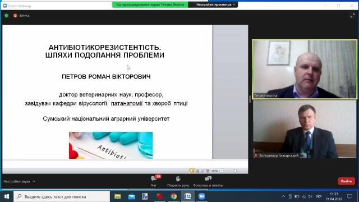Open notification center icon
Screen dimensions: 359x202
coord(349,196)
